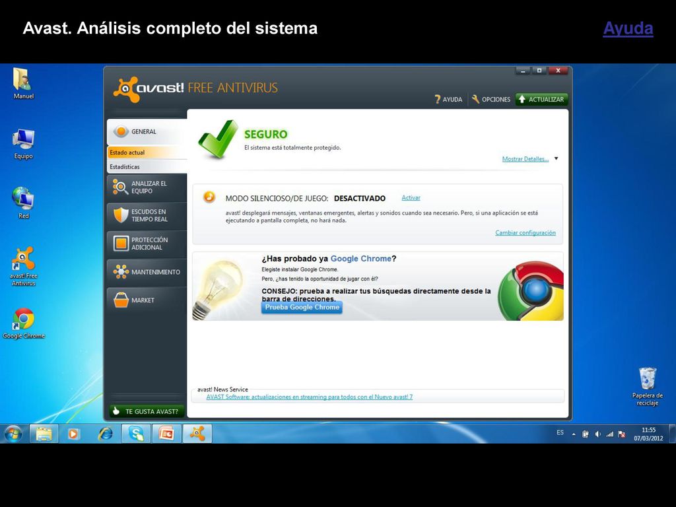676x507 pixels.
Task: Click the Show desktop strip on the taskbar
Action: (x=672, y=434)
